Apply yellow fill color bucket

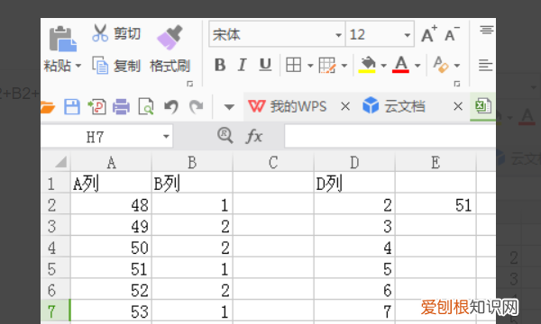(367, 65)
